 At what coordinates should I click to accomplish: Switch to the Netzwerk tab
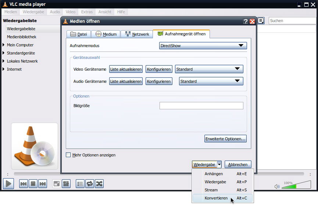point(137,34)
